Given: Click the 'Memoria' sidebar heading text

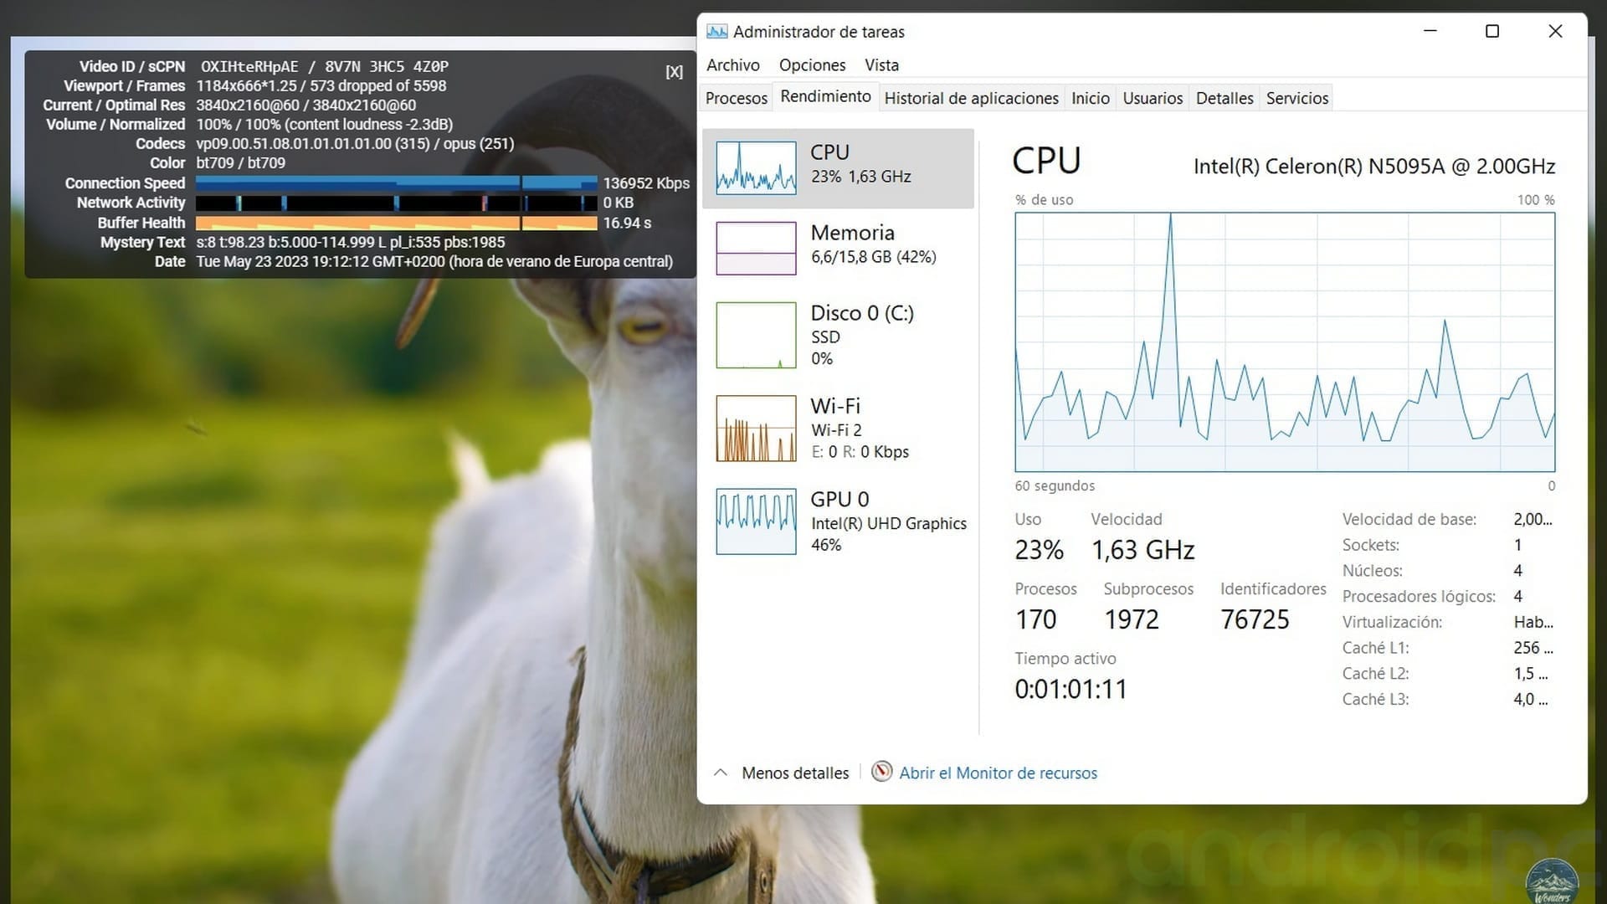Looking at the screenshot, I should (853, 233).
